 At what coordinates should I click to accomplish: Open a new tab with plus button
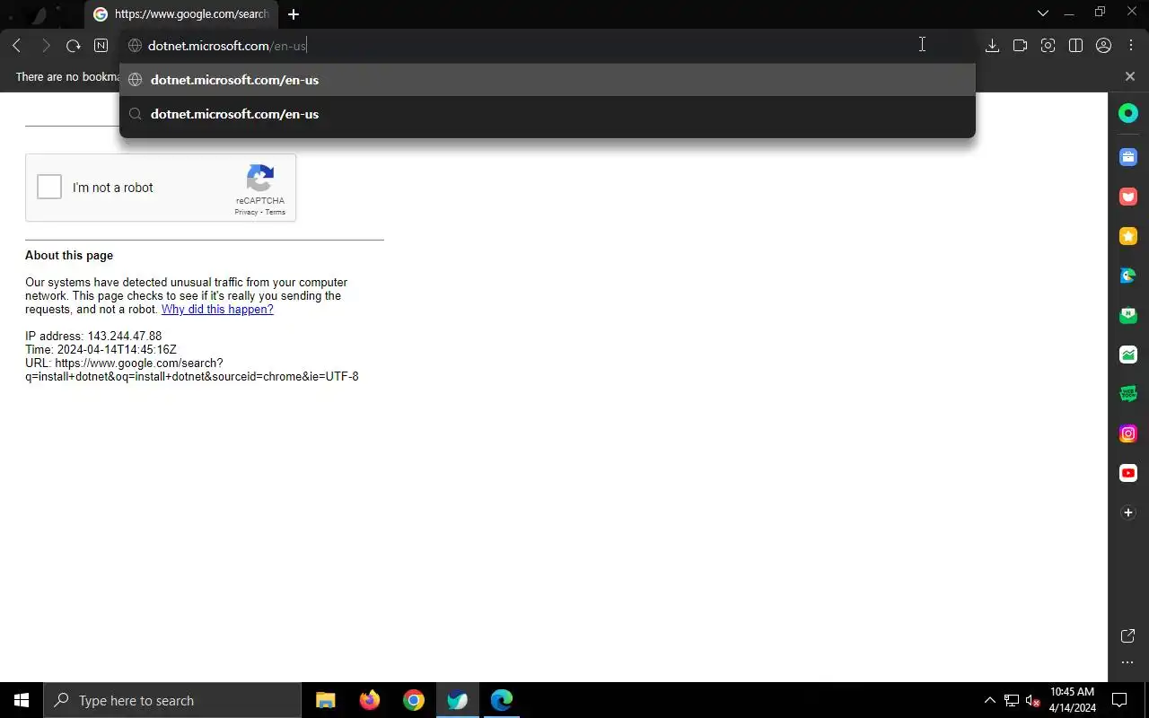coord(294,14)
